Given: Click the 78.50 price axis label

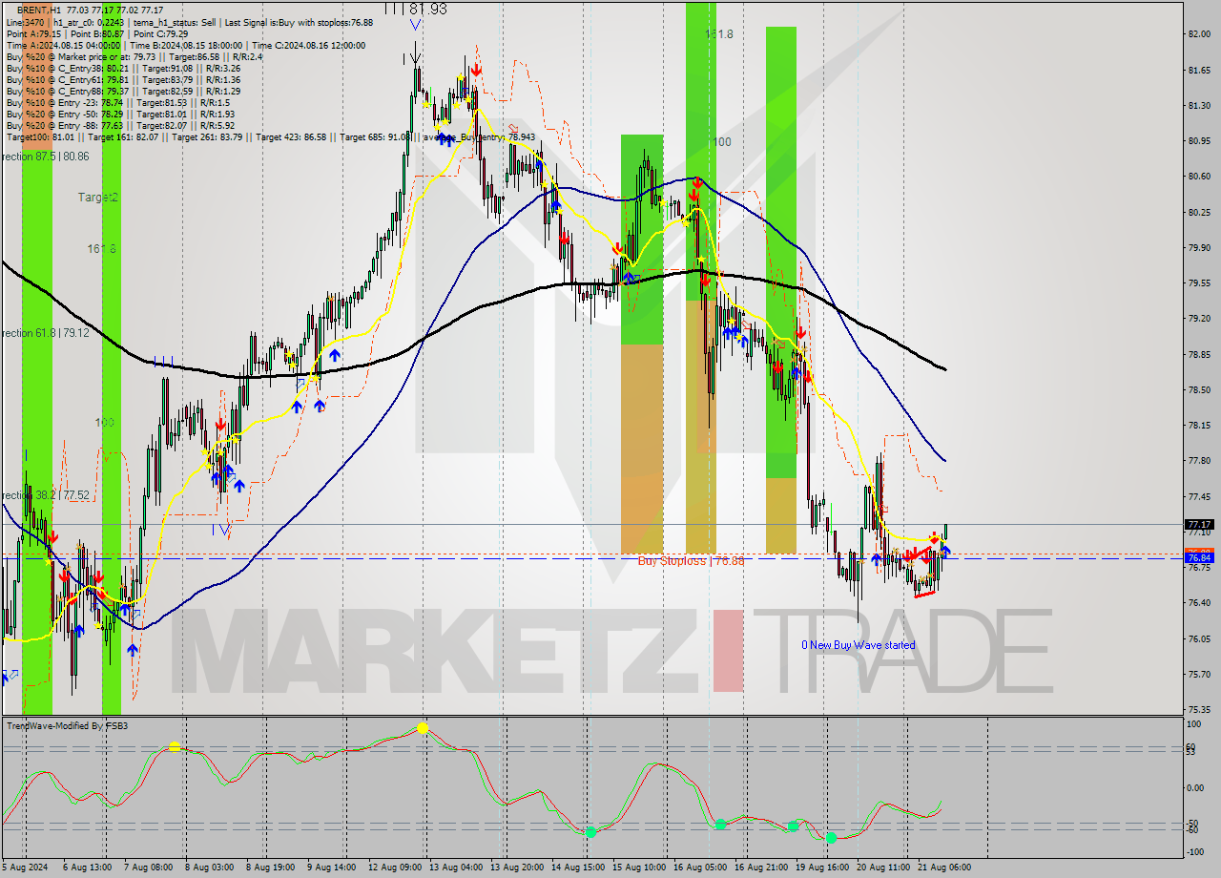Looking at the screenshot, I should (1199, 390).
